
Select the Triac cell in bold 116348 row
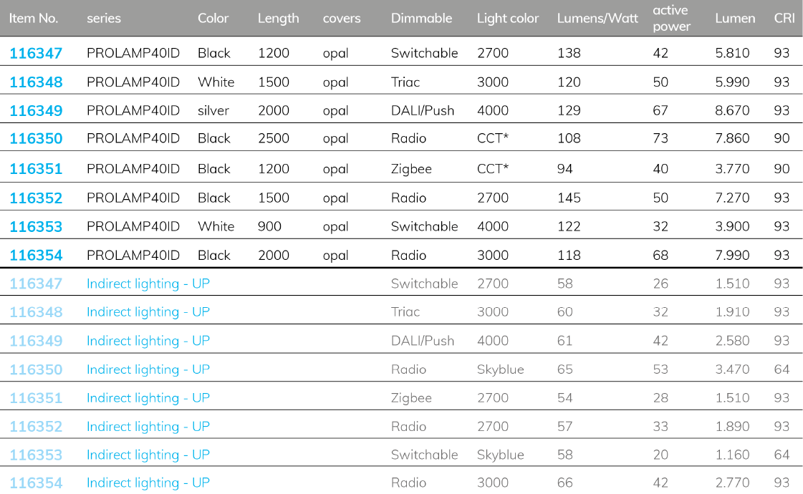click(x=405, y=82)
